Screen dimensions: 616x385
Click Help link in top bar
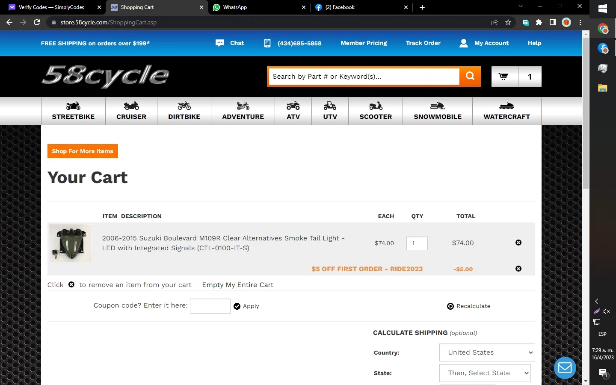pyautogui.click(x=535, y=43)
